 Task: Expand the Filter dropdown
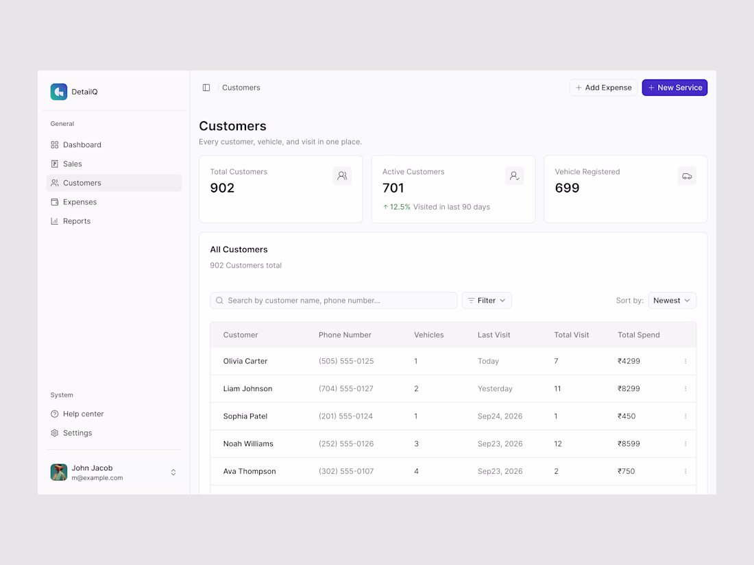point(487,301)
